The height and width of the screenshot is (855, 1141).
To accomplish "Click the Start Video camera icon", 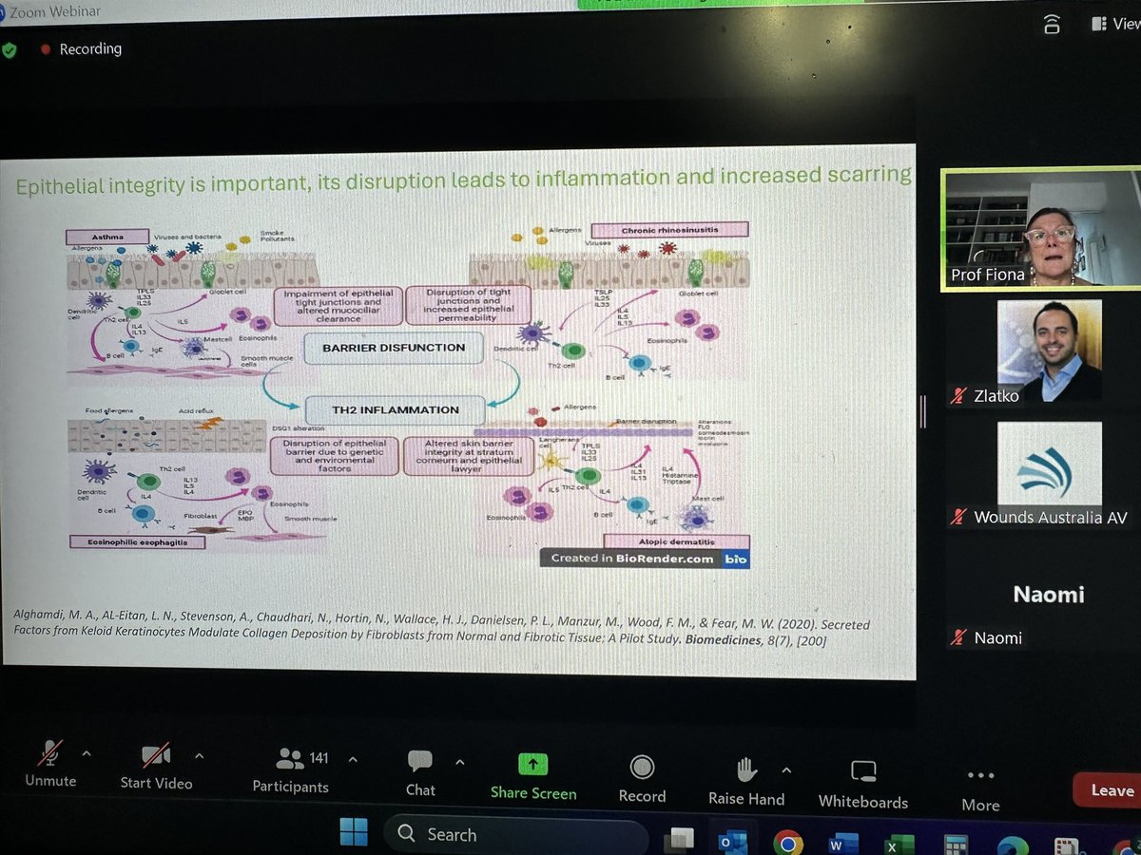I will [156, 755].
